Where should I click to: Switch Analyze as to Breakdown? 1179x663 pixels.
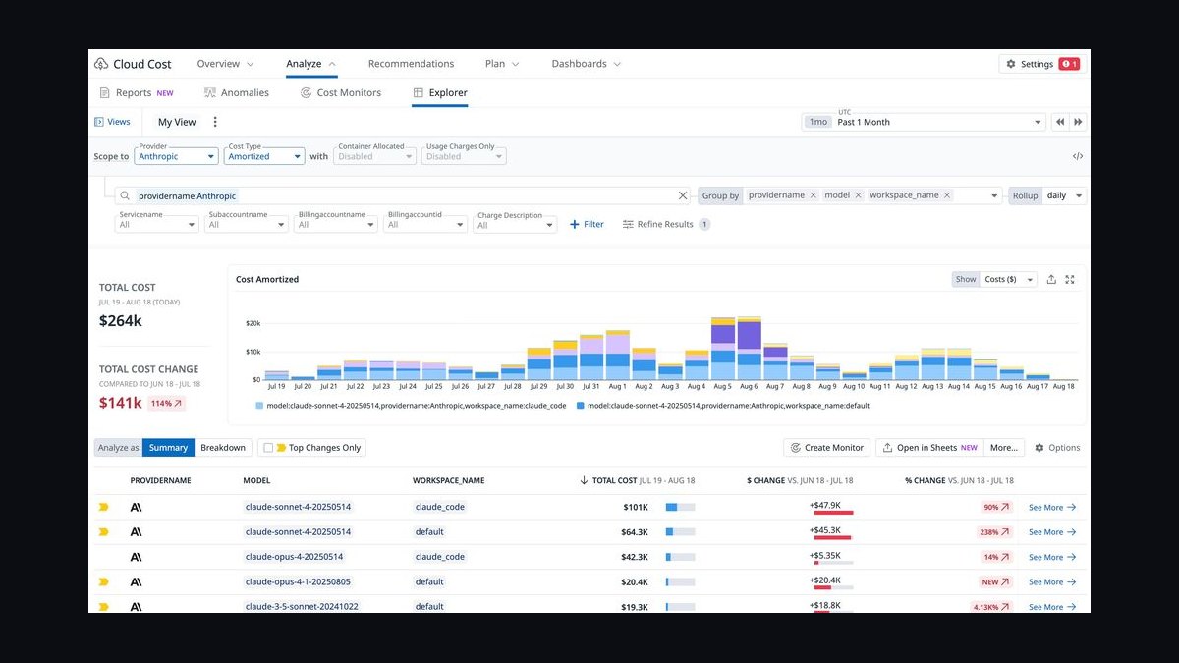(x=223, y=448)
